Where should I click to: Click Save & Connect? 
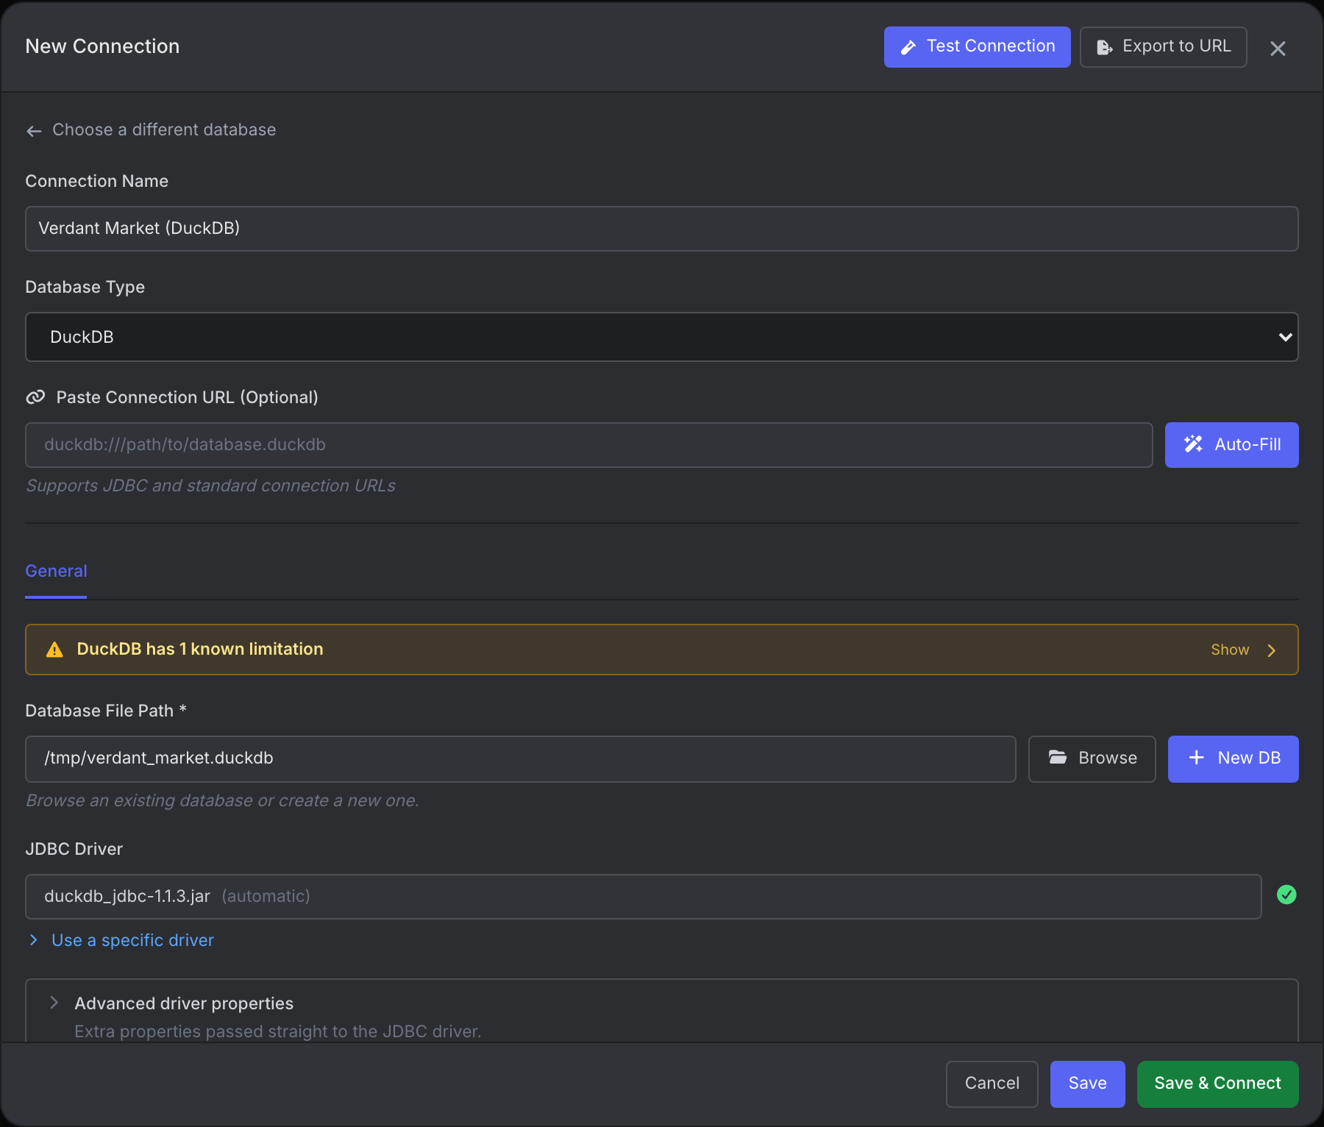point(1217,1084)
